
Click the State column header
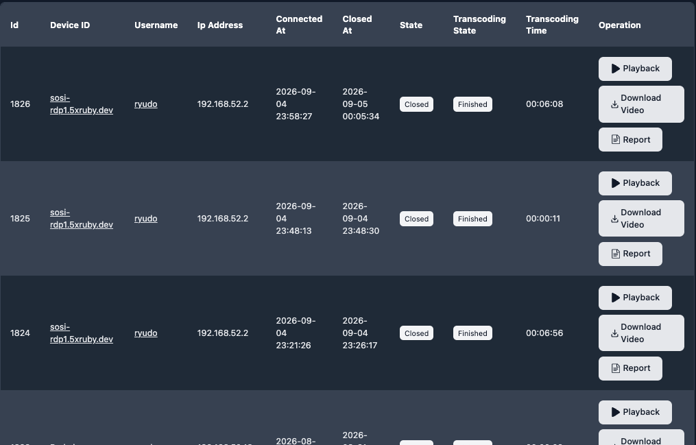click(411, 25)
